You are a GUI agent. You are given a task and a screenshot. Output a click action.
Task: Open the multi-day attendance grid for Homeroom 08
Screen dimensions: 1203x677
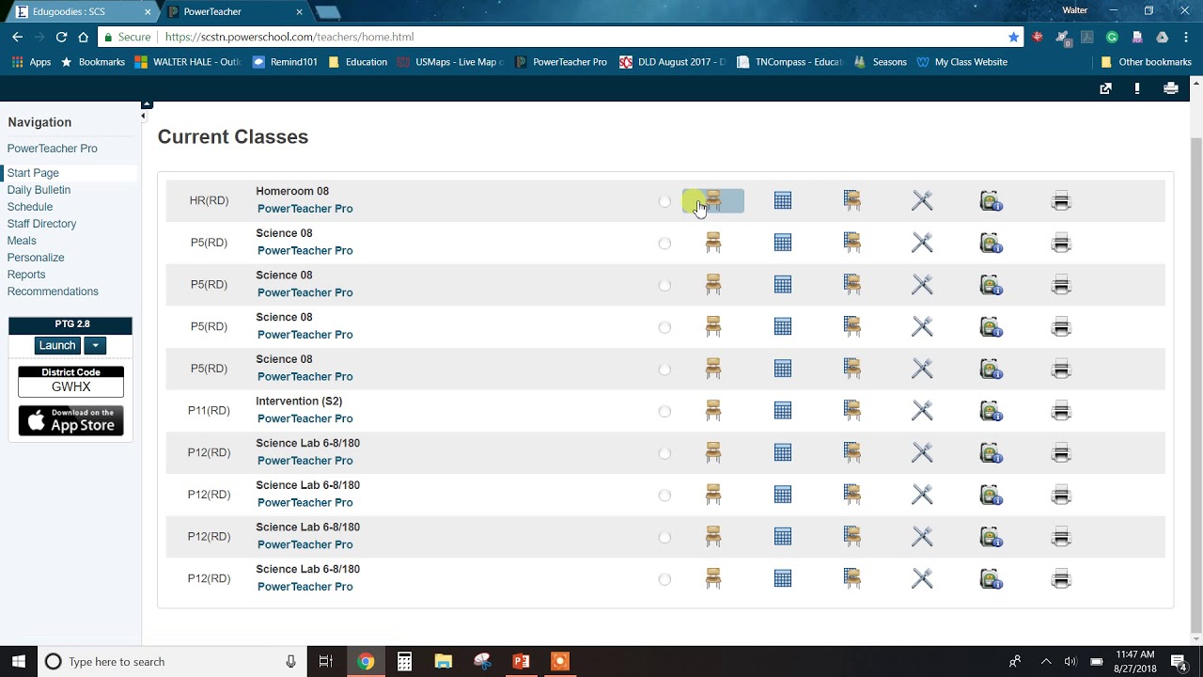(783, 200)
